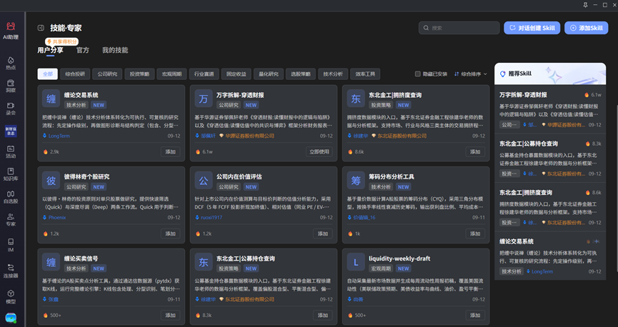Open 活动 sidebar icon
Screen dimensions: 618x327
tap(11, 151)
